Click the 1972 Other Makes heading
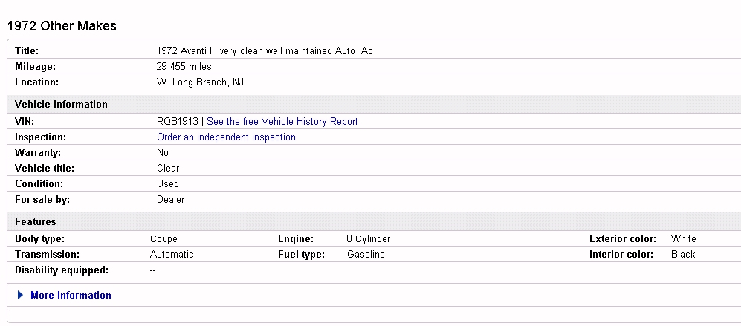741x326 pixels. 62,26
